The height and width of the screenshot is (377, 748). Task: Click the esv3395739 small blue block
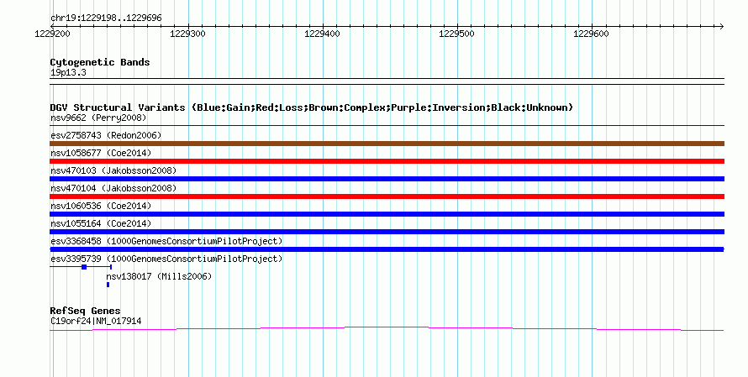84,267
